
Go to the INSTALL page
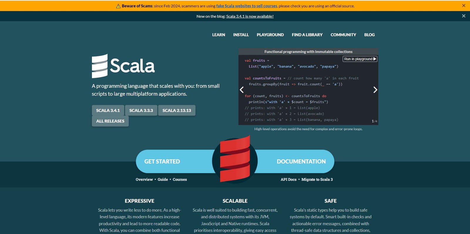point(241,35)
